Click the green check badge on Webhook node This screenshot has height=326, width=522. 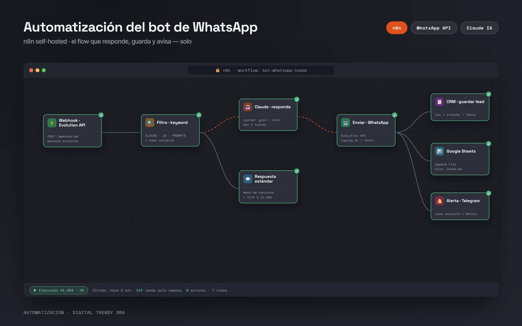pos(101,115)
